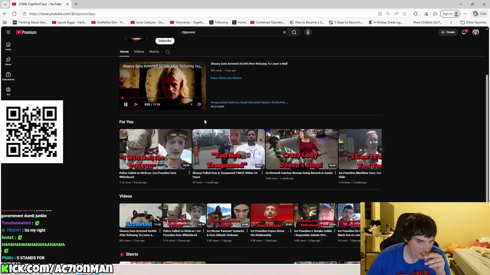Screen dimensions: 490x275
Task: Open options for Shoovy Pulled Over video
Action: (262, 173)
